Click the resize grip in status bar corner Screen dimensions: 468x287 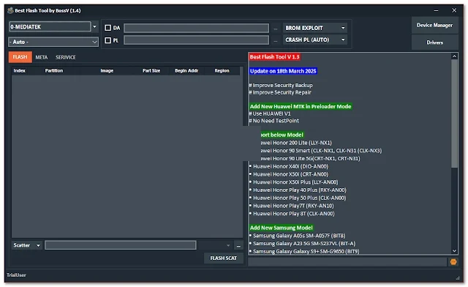[x=458, y=277]
